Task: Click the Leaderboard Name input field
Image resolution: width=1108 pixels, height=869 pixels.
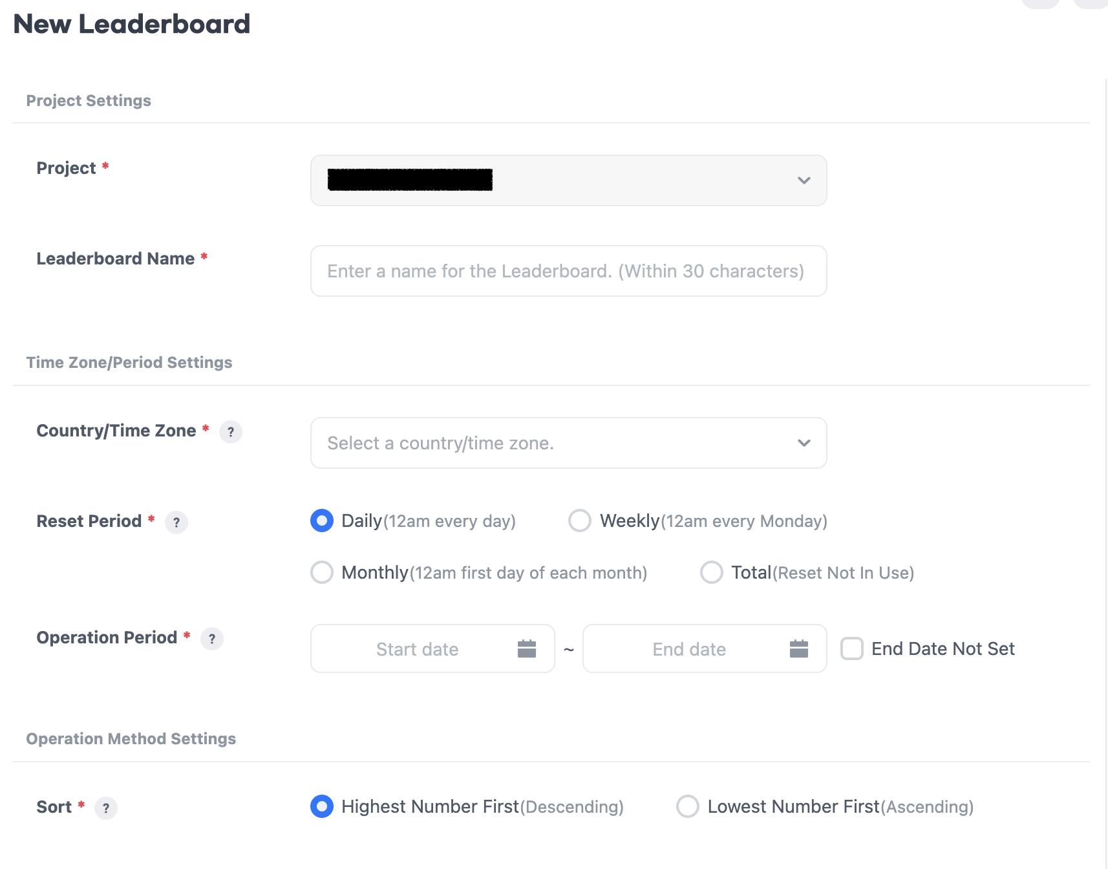Action: [568, 271]
